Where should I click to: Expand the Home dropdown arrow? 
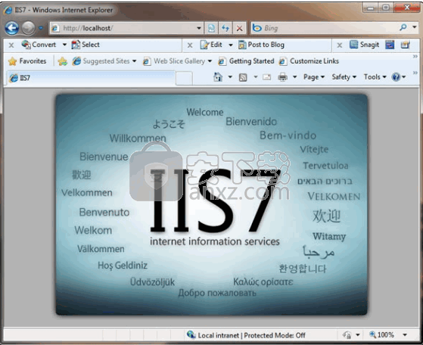pos(230,77)
